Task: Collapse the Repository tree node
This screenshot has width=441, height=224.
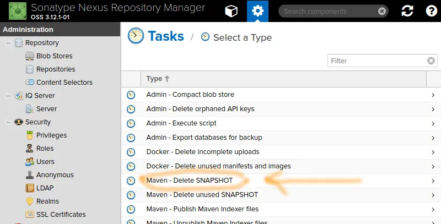Action: tap(8, 43)
